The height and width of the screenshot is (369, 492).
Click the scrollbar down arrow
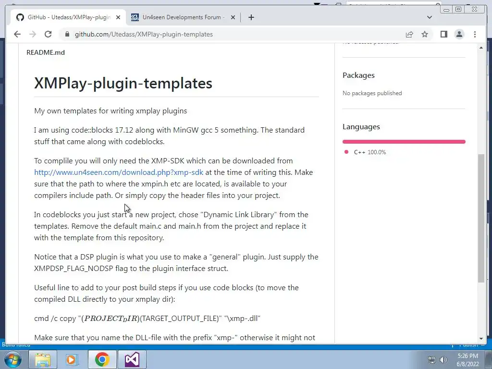click(481, 339)
